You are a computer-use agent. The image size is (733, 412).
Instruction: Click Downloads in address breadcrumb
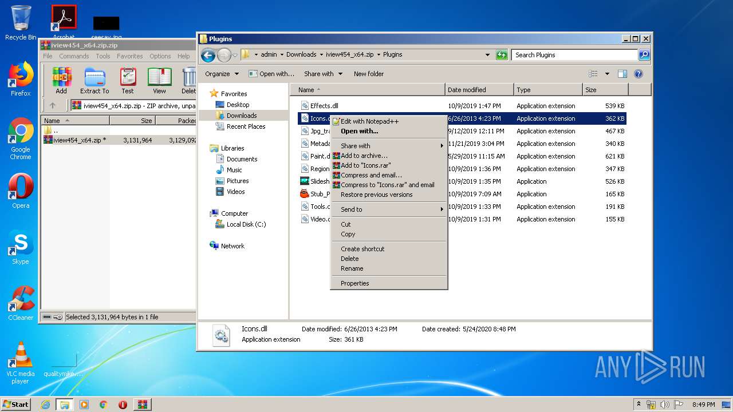301,55
